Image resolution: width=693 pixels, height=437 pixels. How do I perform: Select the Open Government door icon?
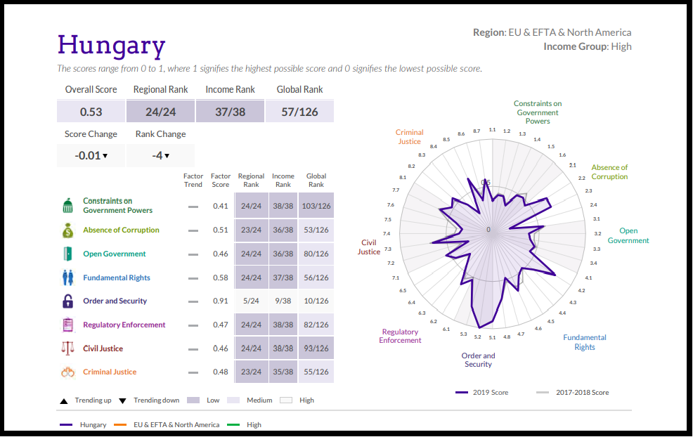tap(67, 254)
